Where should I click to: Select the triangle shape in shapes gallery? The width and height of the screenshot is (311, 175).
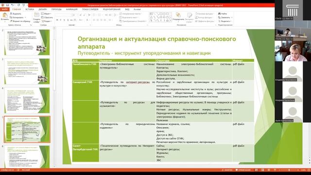click(x=151, y=17)
